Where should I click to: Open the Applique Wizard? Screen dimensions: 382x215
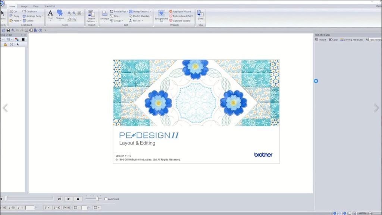(x=181, y=12)
